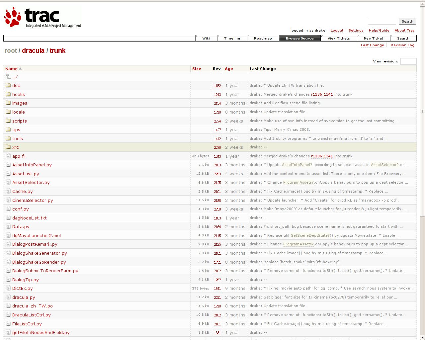Click the Logout link

337,30
